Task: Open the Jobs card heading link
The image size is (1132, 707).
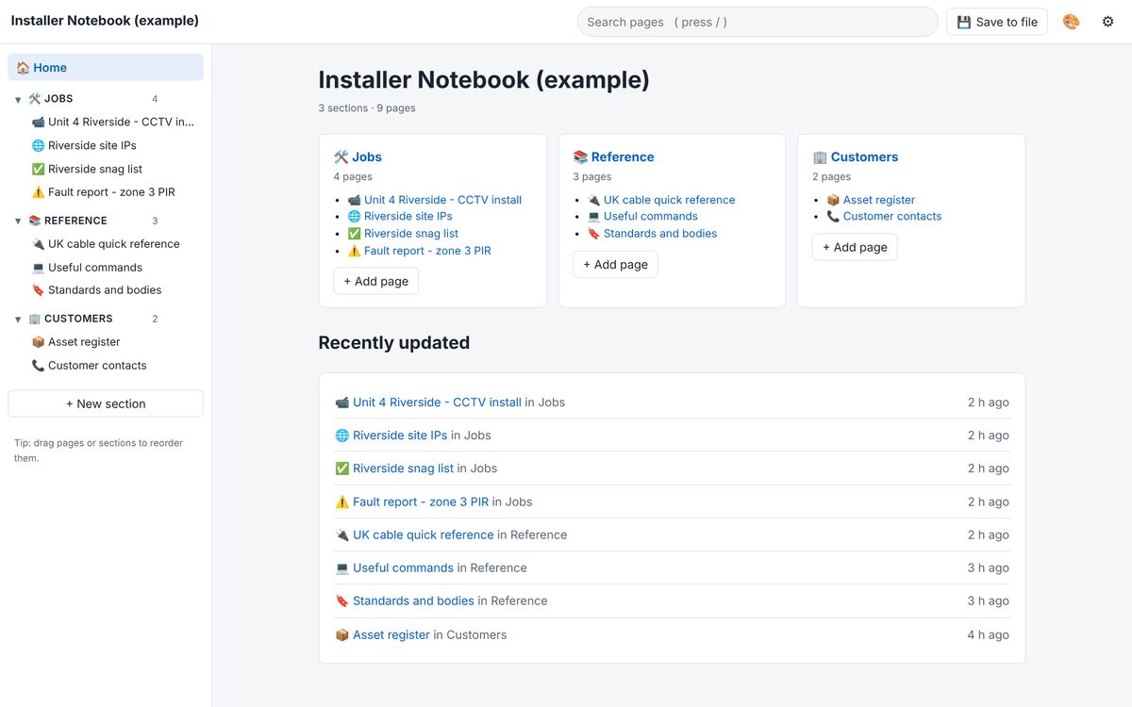Action: coord(358,157)
